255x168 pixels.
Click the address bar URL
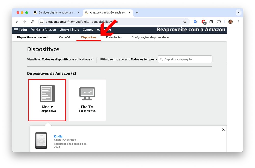point(82,22)
